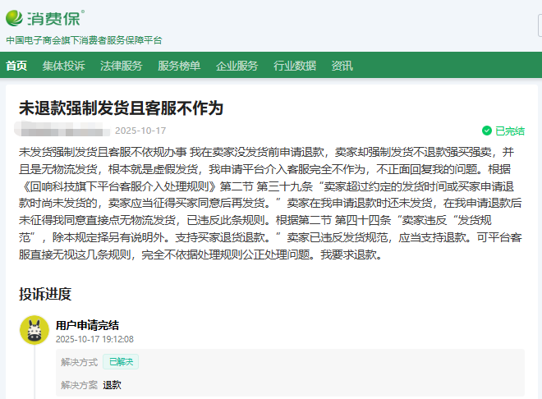Click the cow avatar in 投诉进度

tap(34, 330)
